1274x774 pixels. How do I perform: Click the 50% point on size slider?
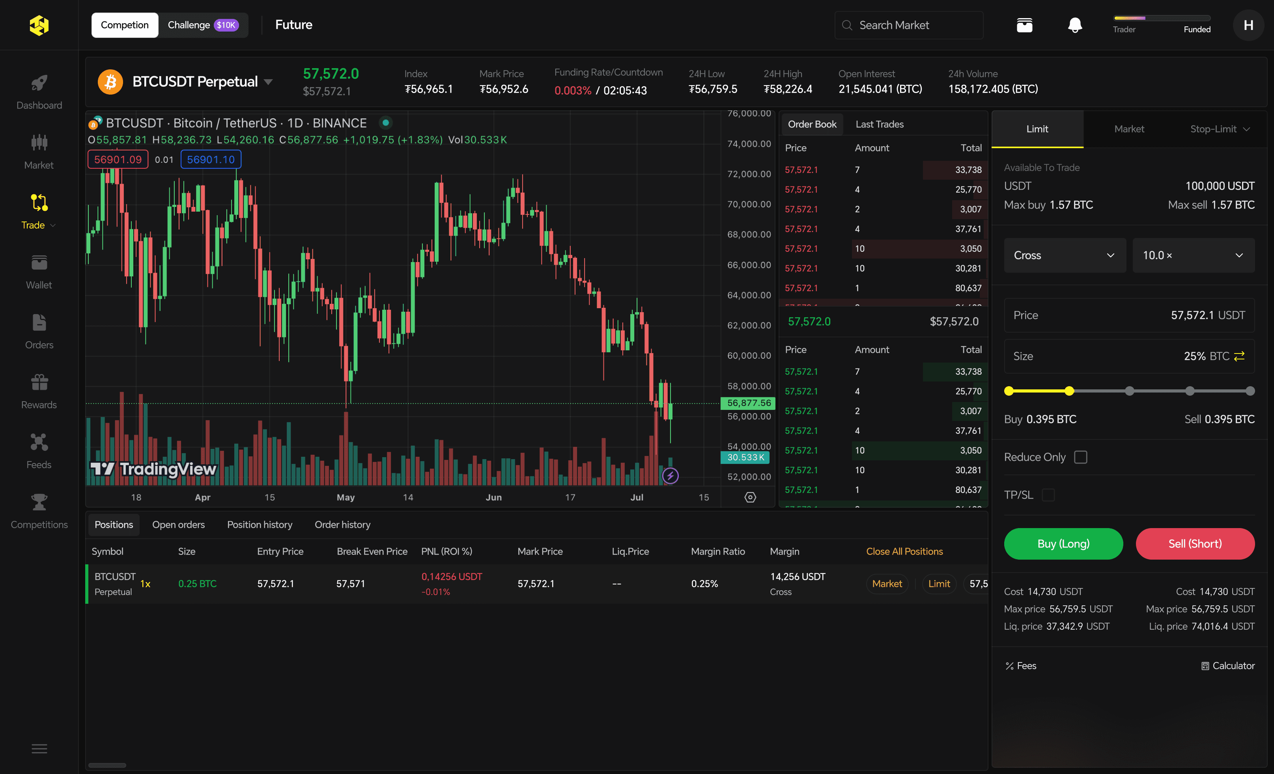pos(1130,391)
